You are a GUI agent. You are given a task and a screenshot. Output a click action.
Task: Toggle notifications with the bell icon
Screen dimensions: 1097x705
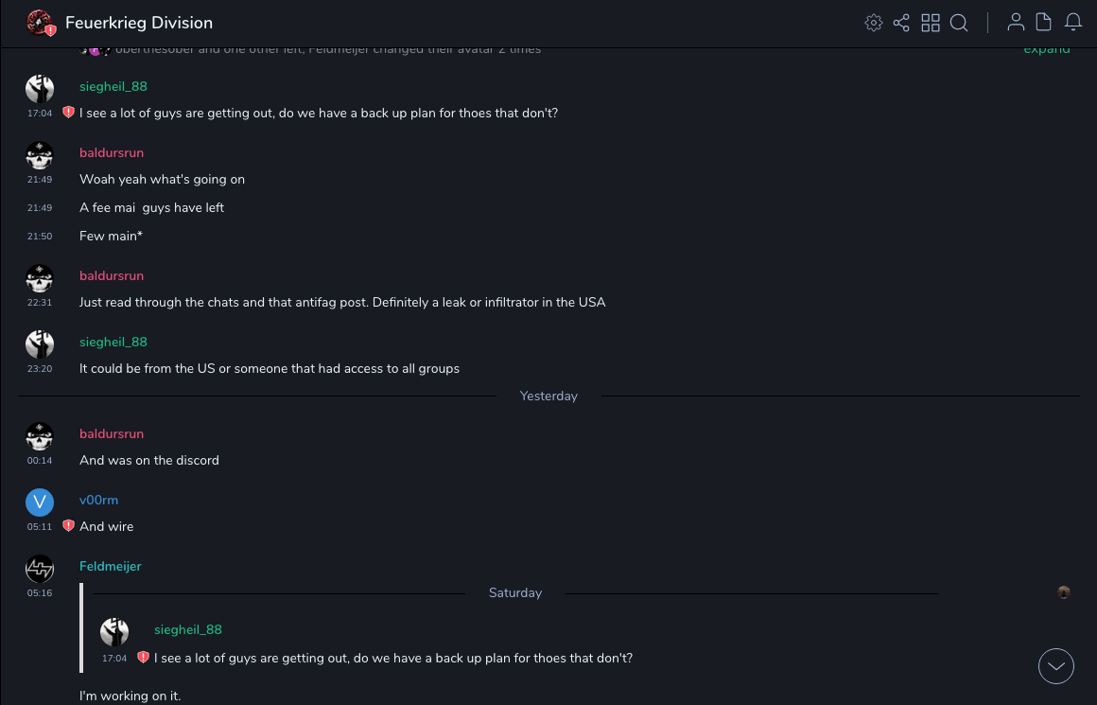coord(1073,23)
